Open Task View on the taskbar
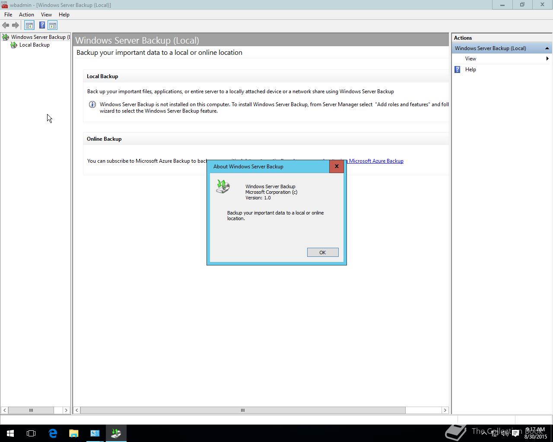The height and width of the screenshot is (442, 553). coord(31,433)
